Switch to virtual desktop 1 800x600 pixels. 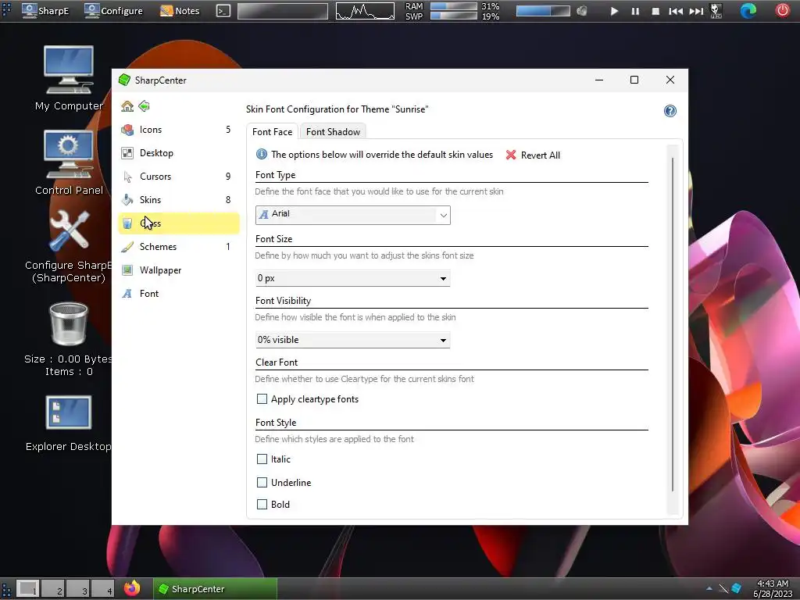coord(27,589)
